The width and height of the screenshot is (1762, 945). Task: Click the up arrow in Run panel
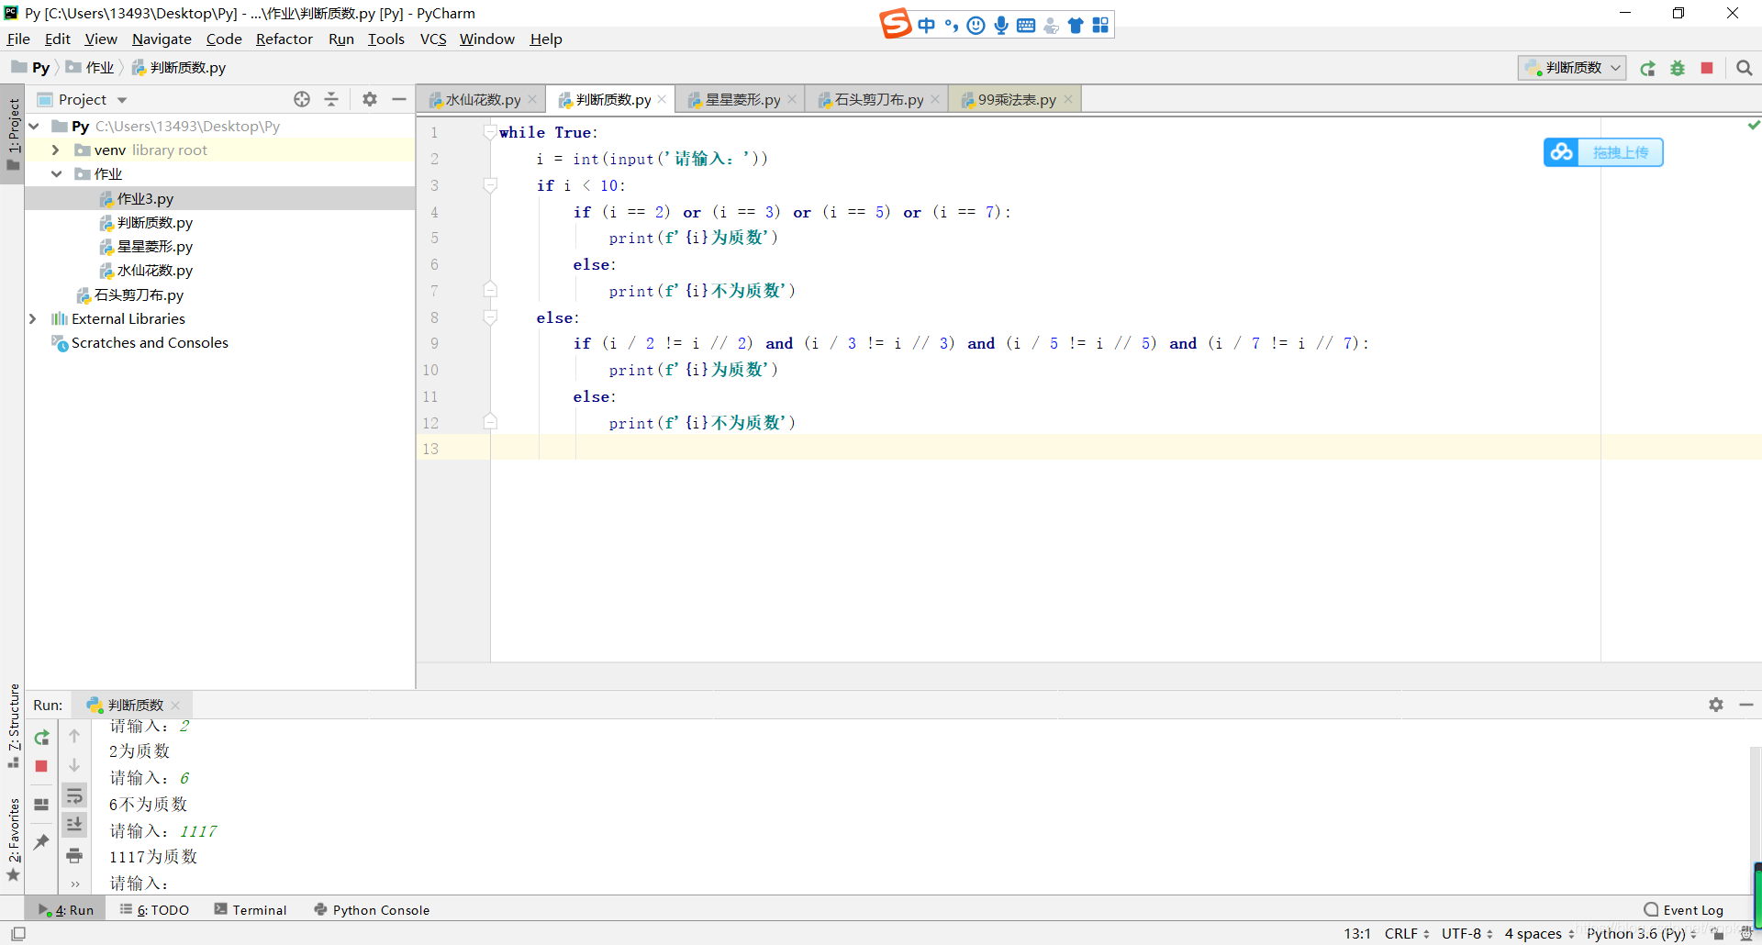(x=74, y=736)
